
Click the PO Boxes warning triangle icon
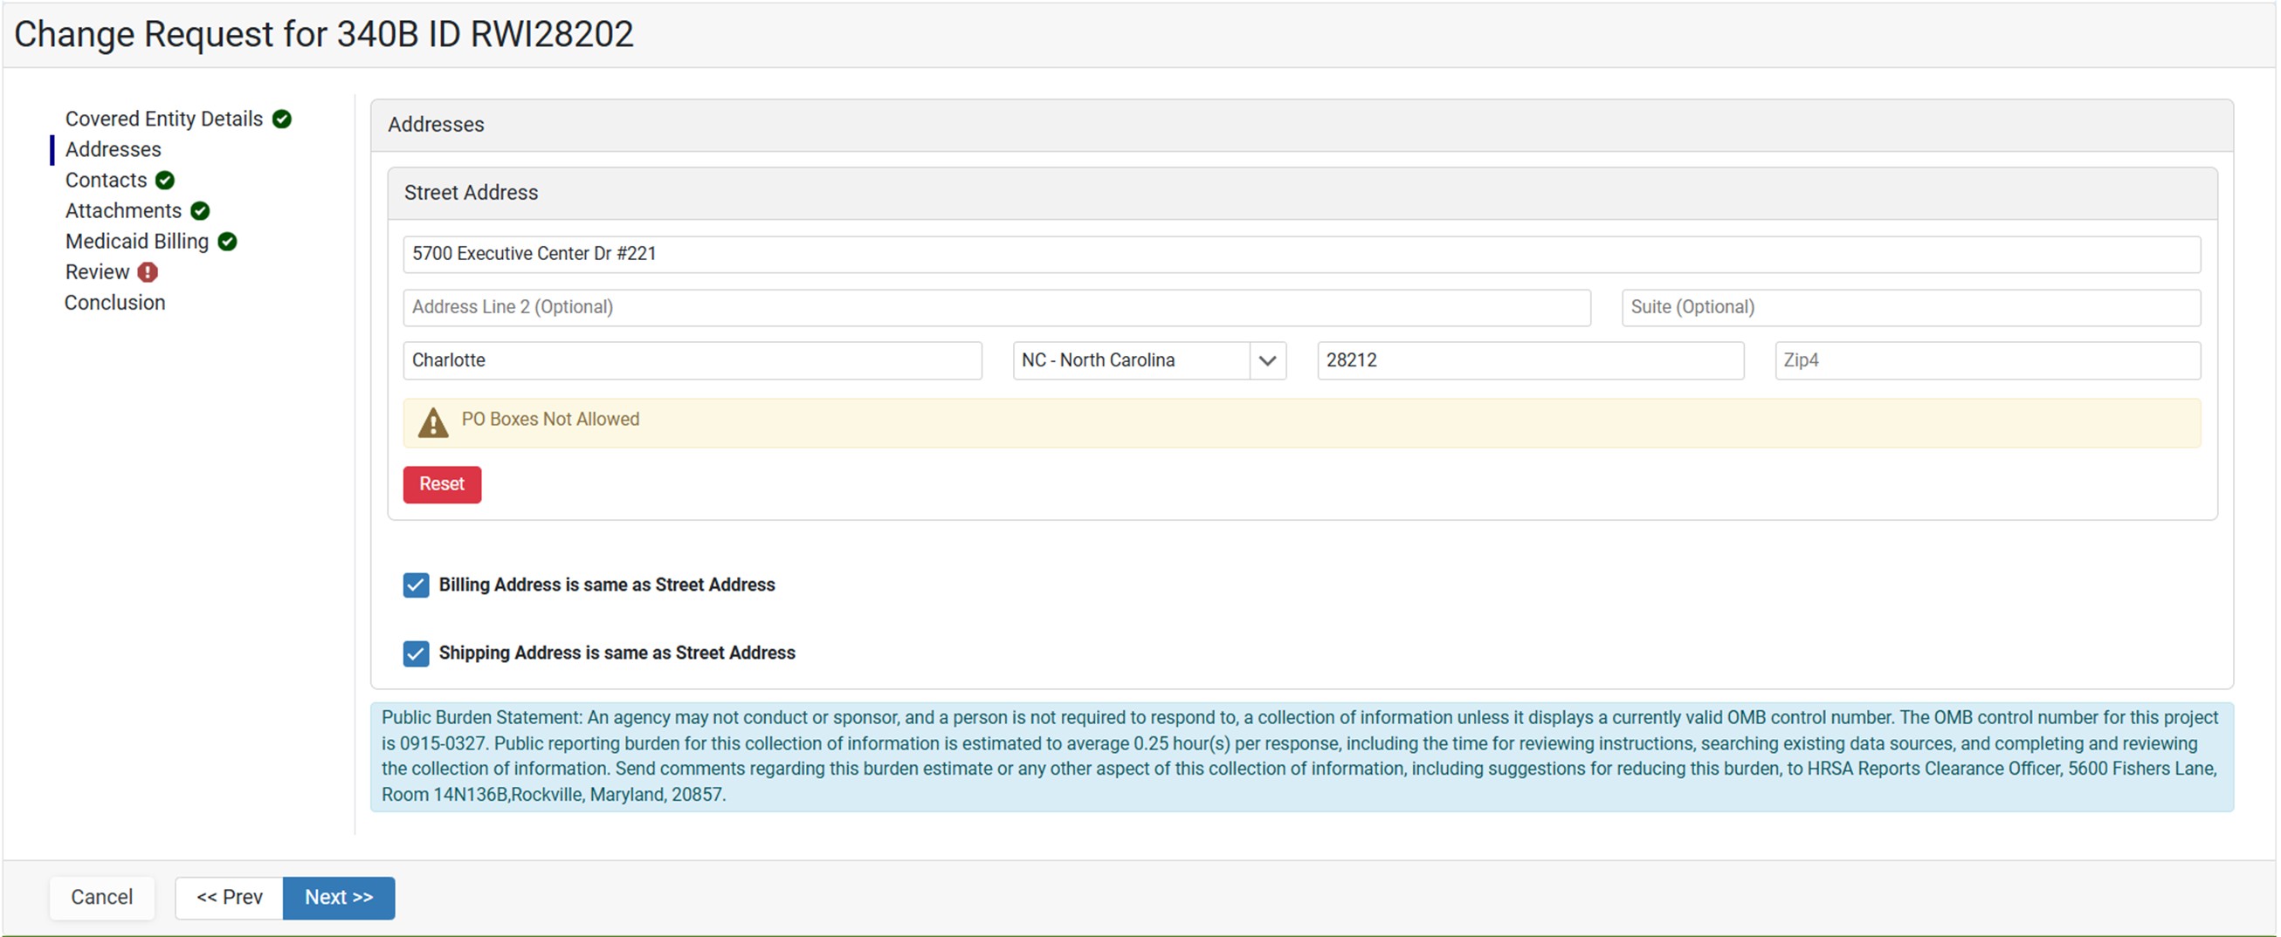point(433,423)
